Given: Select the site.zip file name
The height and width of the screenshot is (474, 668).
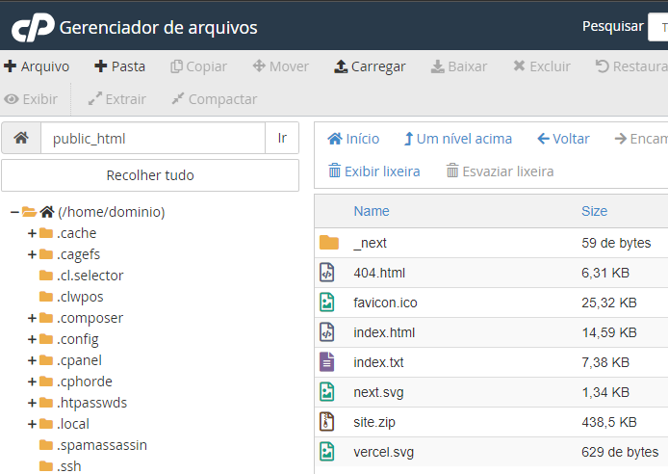Looking at the screenshot, I should click(x=374, y=422).
